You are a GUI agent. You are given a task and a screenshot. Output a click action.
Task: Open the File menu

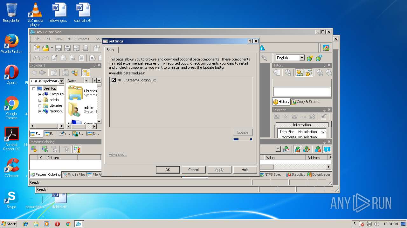(37, 39)
